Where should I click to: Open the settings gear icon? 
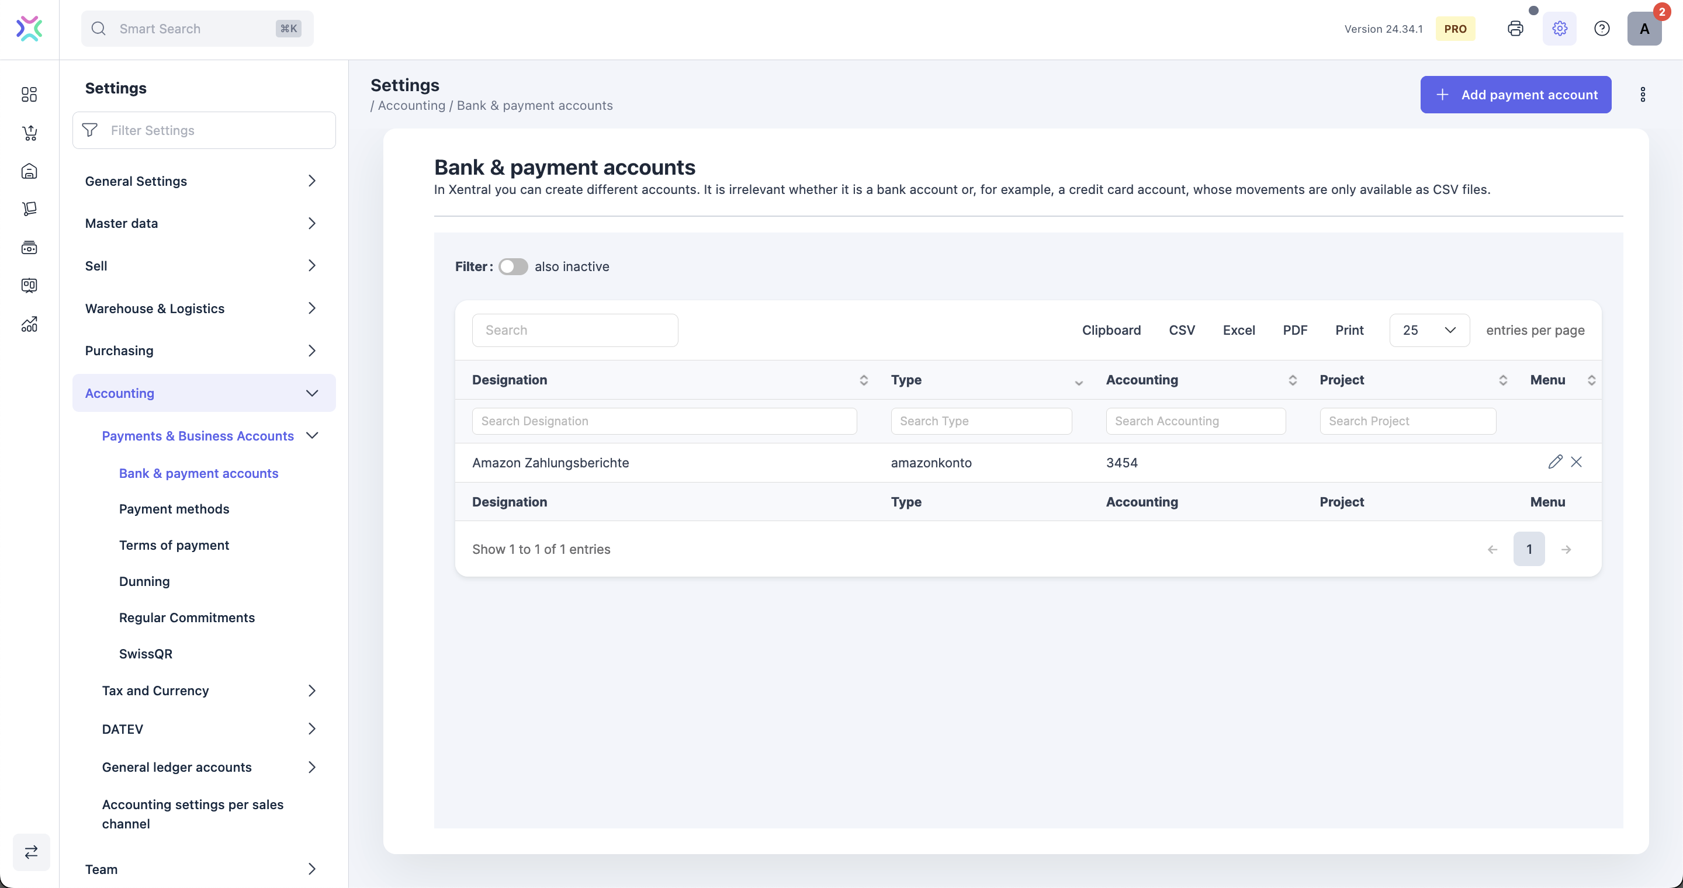coord(1560,28)
